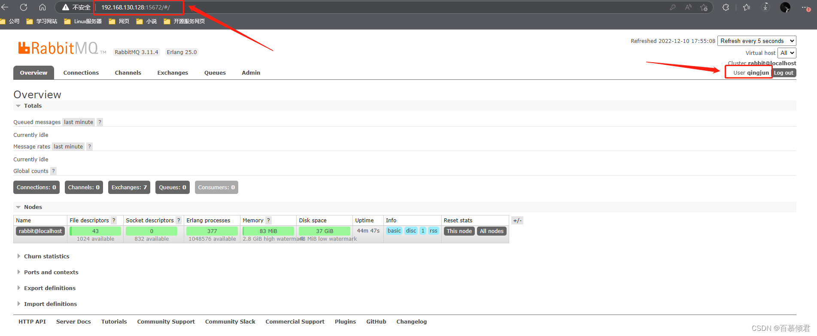Add this page to favorites star icon
The width and height of the screenshot is (817, 336).
[x=704, y=7]
